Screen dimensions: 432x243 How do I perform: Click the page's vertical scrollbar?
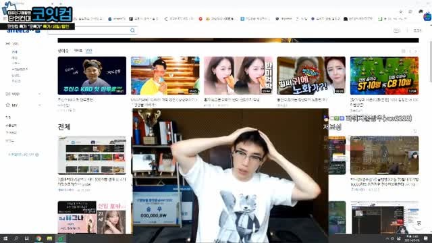click(431, 61)
